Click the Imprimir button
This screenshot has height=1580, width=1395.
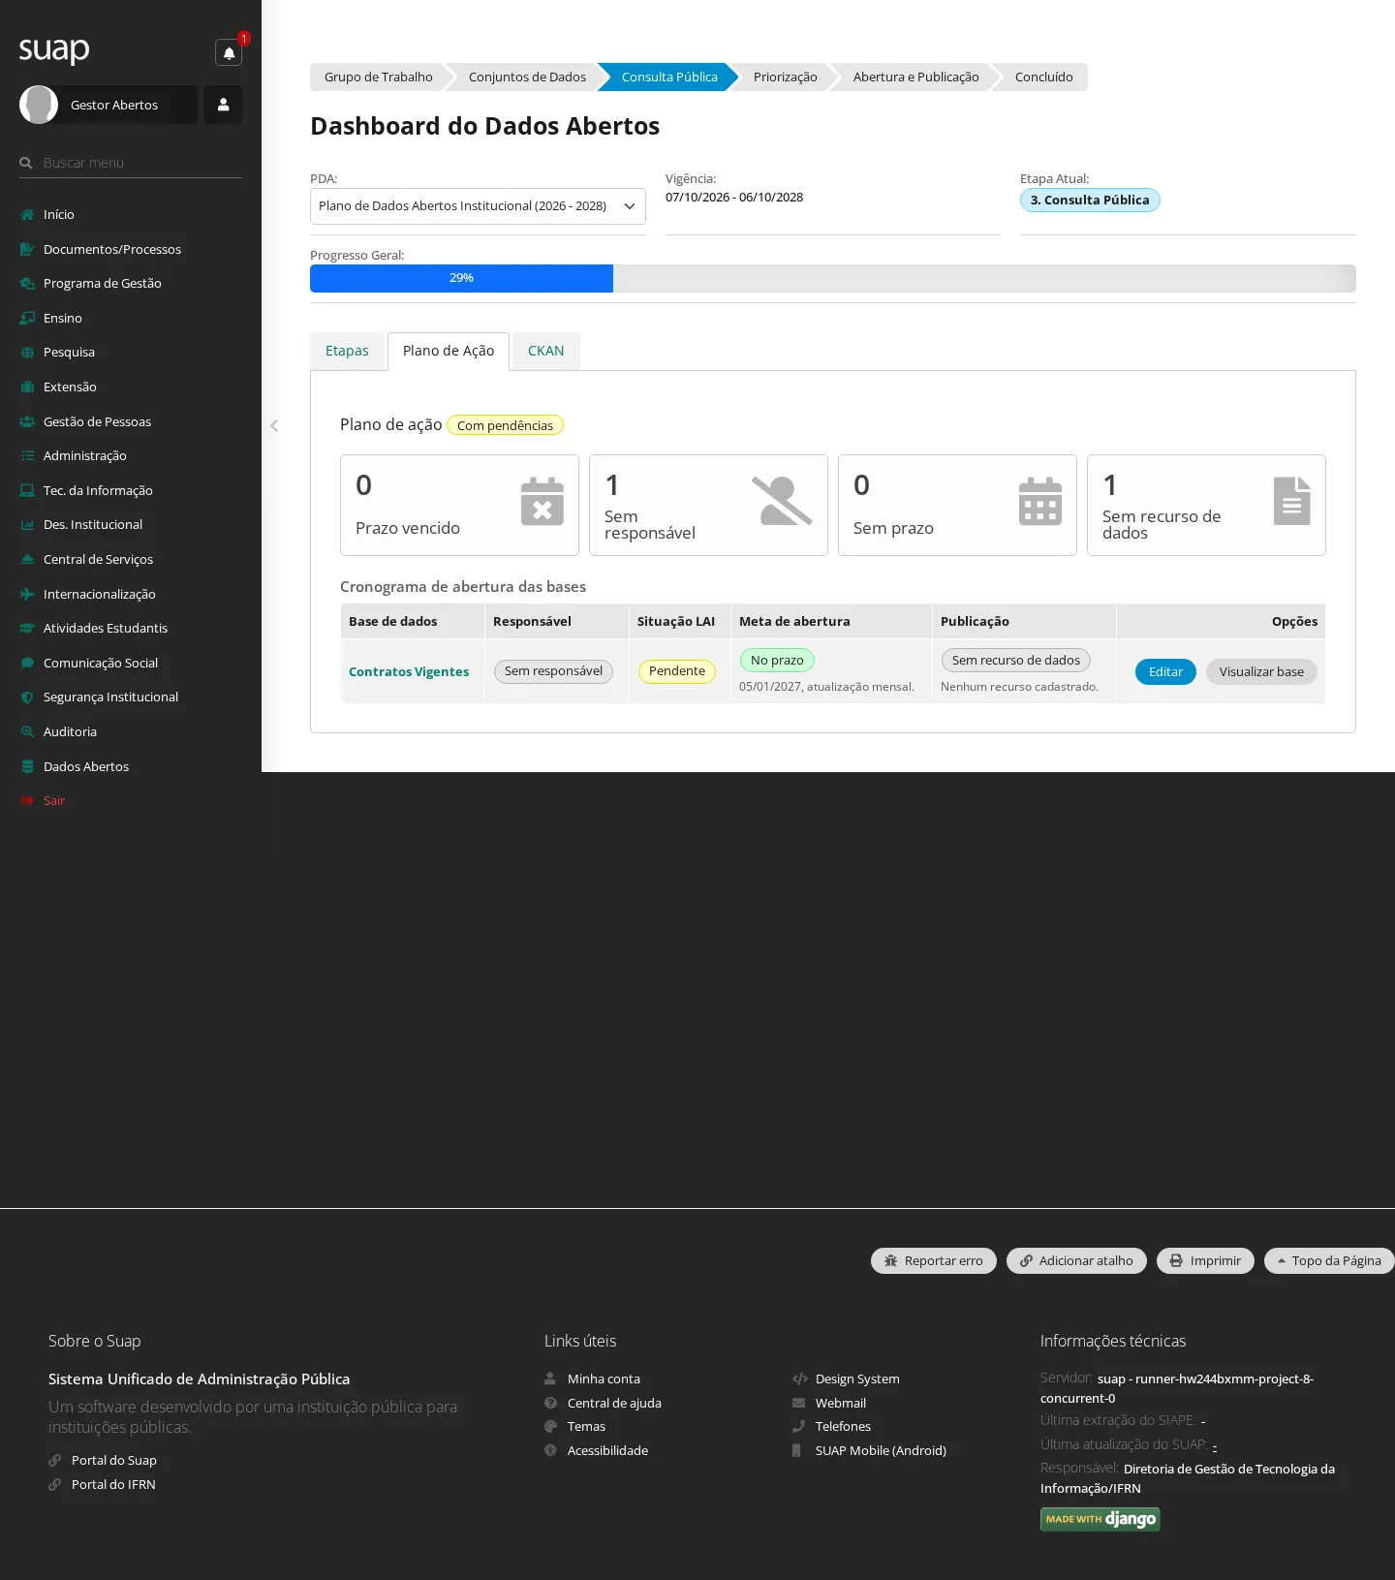coord(1205,1260)
